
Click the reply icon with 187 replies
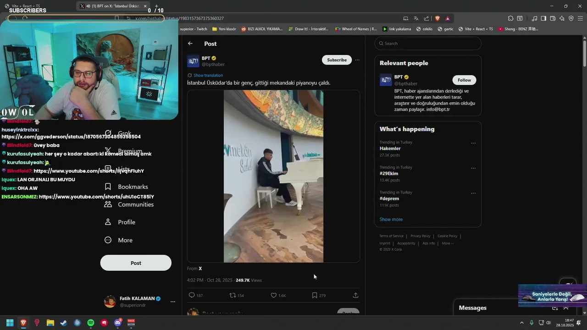pyautogui.click(x=192, y=295)
